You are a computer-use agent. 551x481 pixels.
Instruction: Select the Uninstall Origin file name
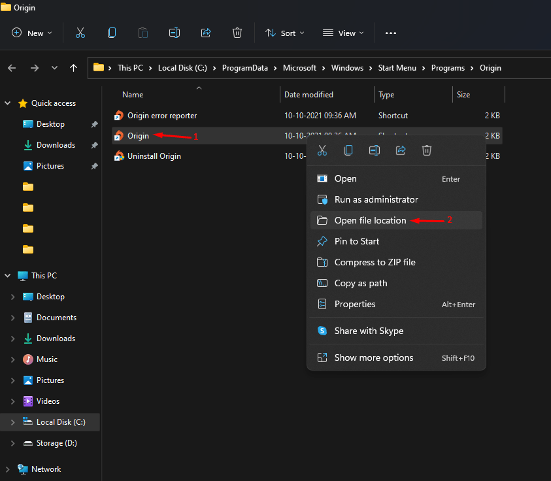pos(154,156)
